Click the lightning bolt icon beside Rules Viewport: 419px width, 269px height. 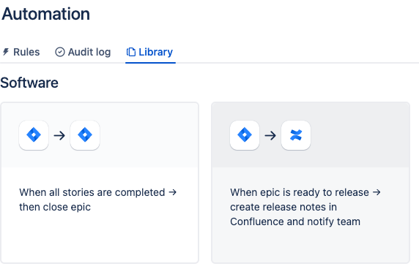pyautogui.click(x=6, y=52)
